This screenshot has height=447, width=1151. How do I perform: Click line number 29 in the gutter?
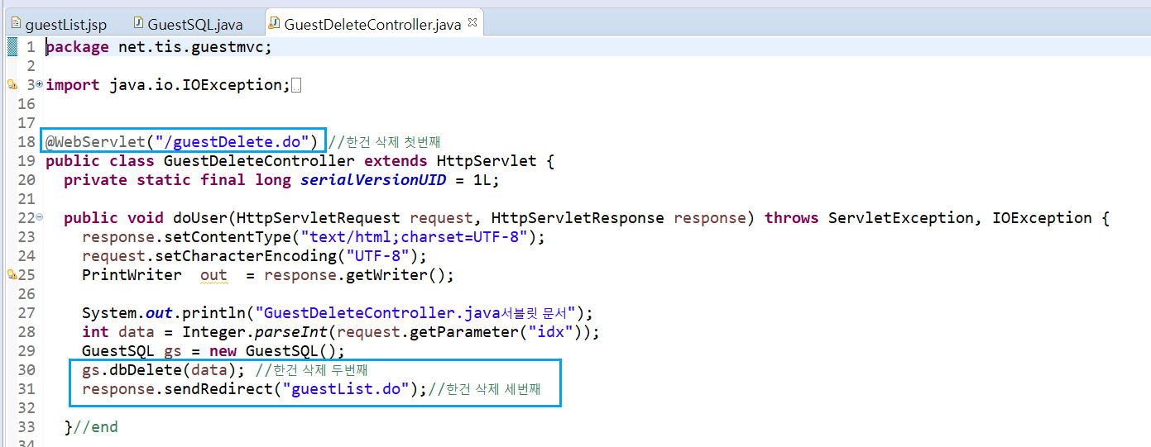pyautogui.click(x=26, y=351)
